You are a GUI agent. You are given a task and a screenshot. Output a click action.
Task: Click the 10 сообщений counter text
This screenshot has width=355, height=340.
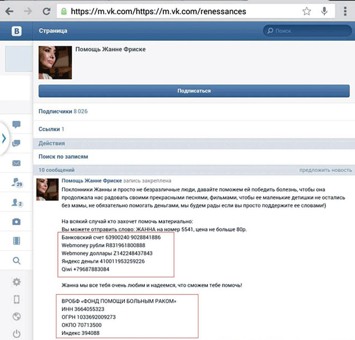56,170
